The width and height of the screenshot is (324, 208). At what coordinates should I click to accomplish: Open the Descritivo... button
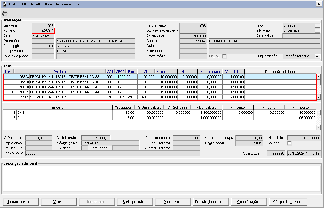pos(173,202)
